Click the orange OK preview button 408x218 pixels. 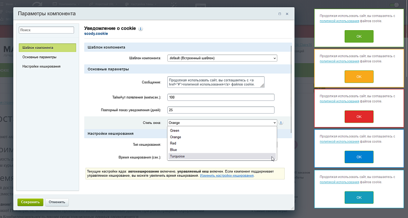[359, 77]
